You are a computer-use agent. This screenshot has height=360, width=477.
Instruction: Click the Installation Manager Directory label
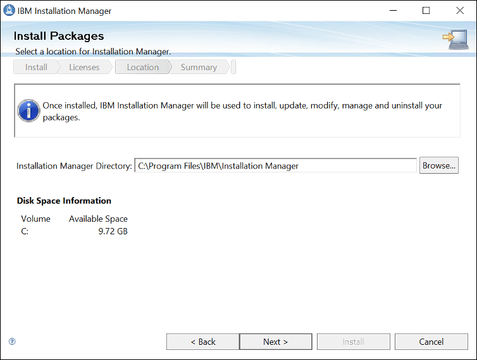coord(74,166)
